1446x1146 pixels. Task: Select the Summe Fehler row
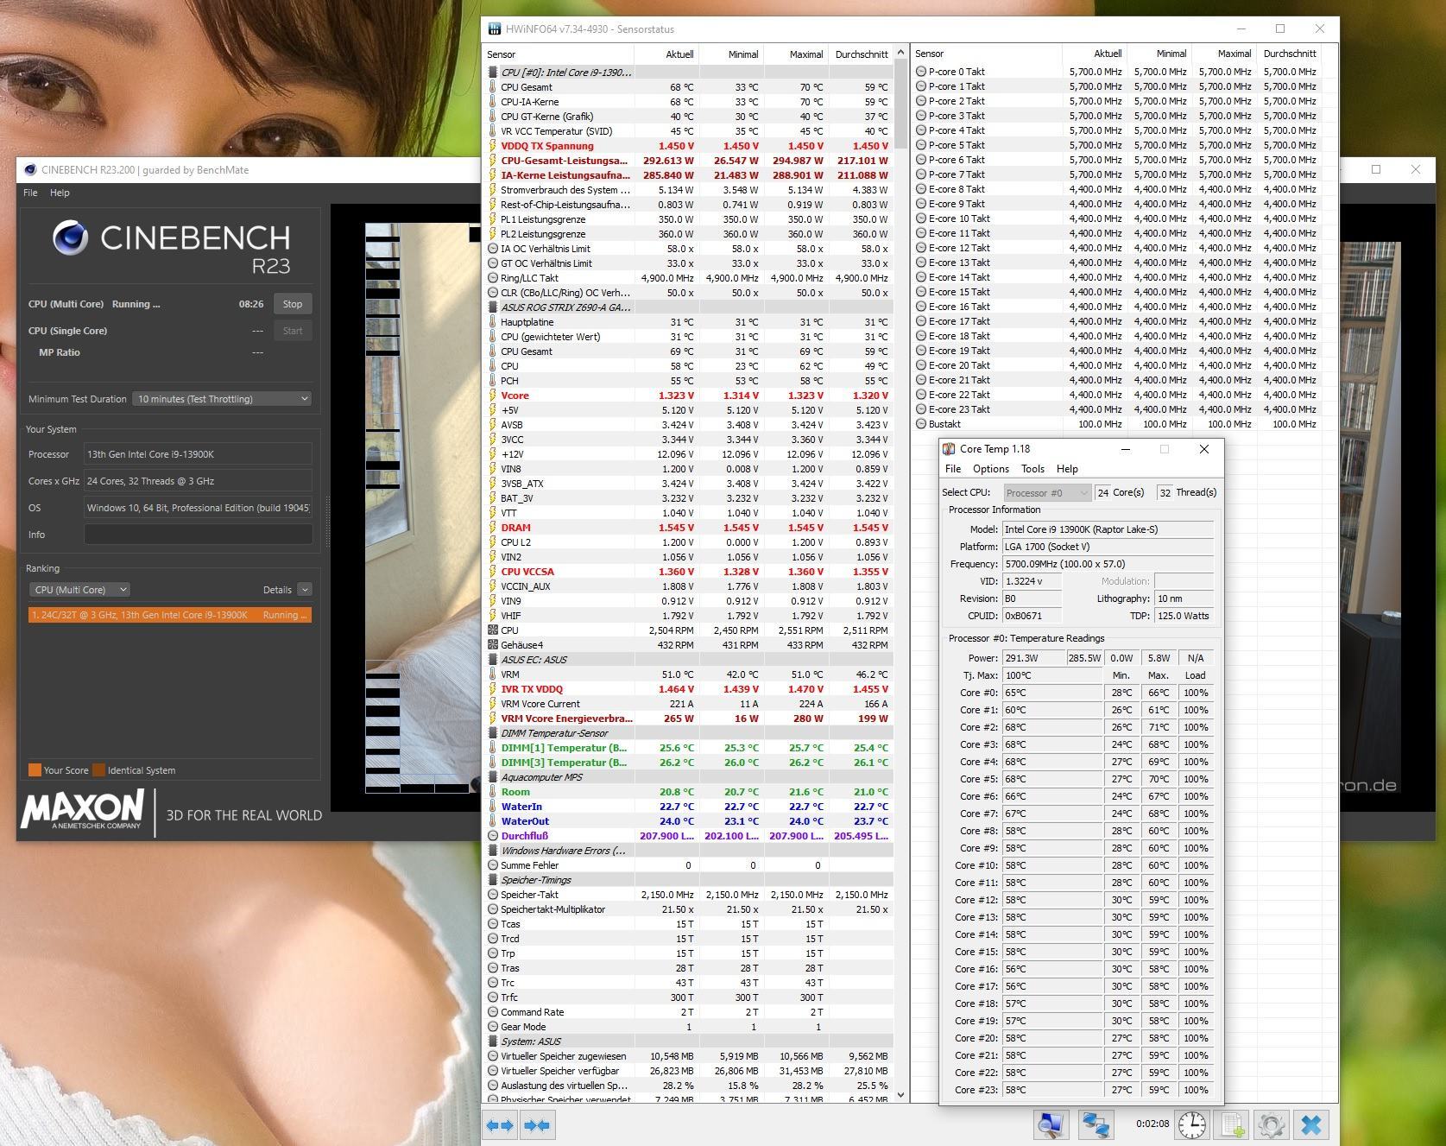(688, 865)
